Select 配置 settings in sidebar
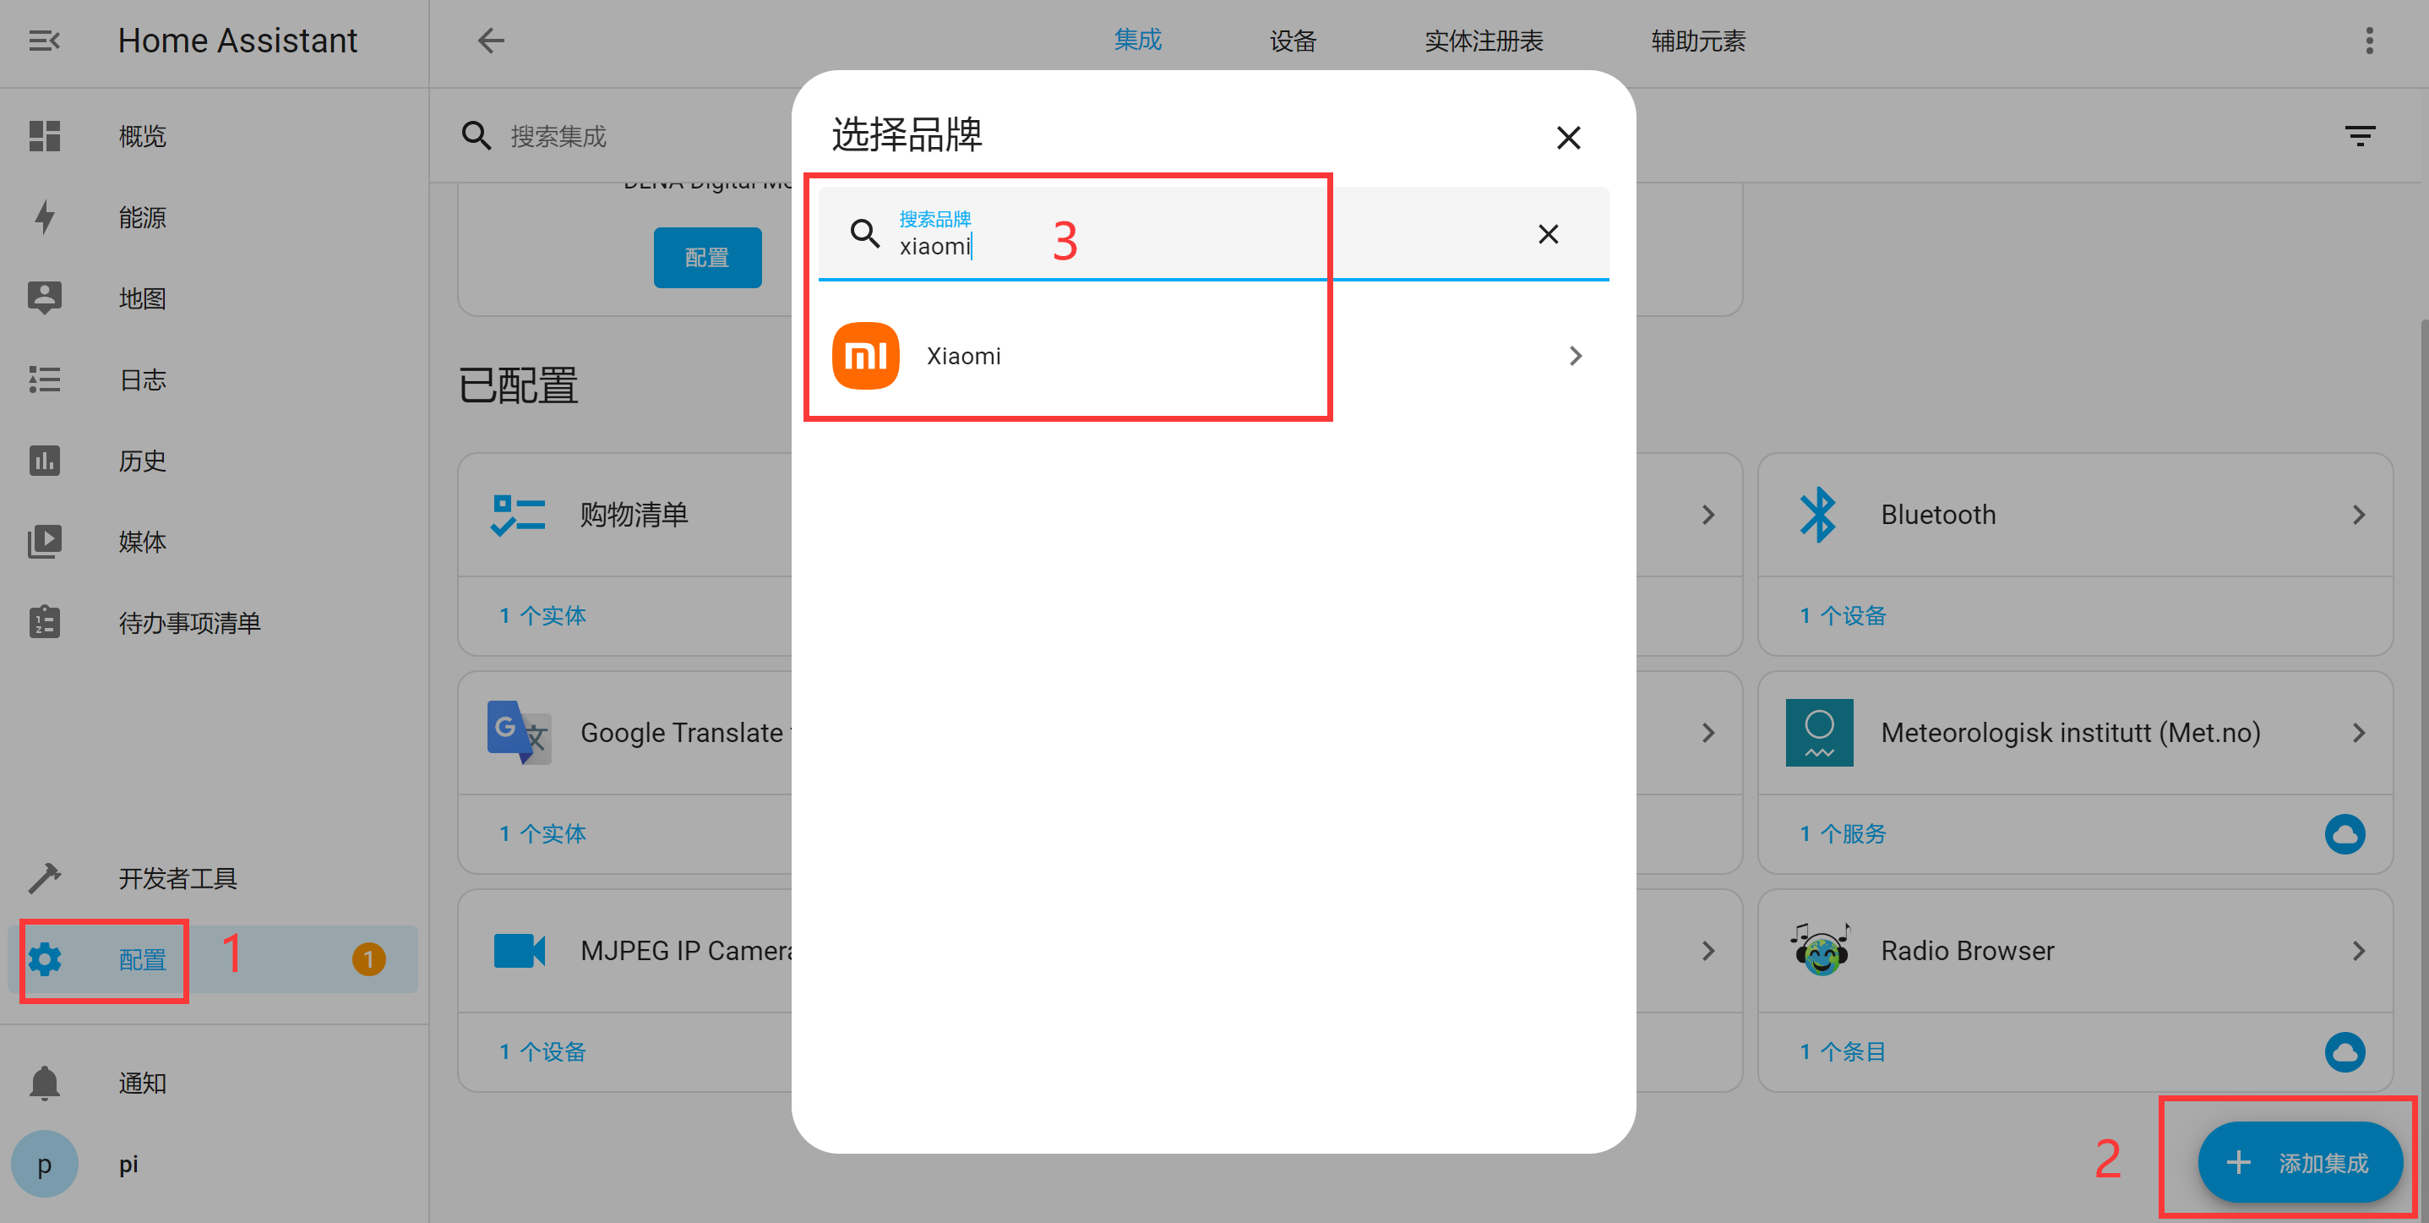This screenshot has height=1223, width=2429. pos(213,959)
